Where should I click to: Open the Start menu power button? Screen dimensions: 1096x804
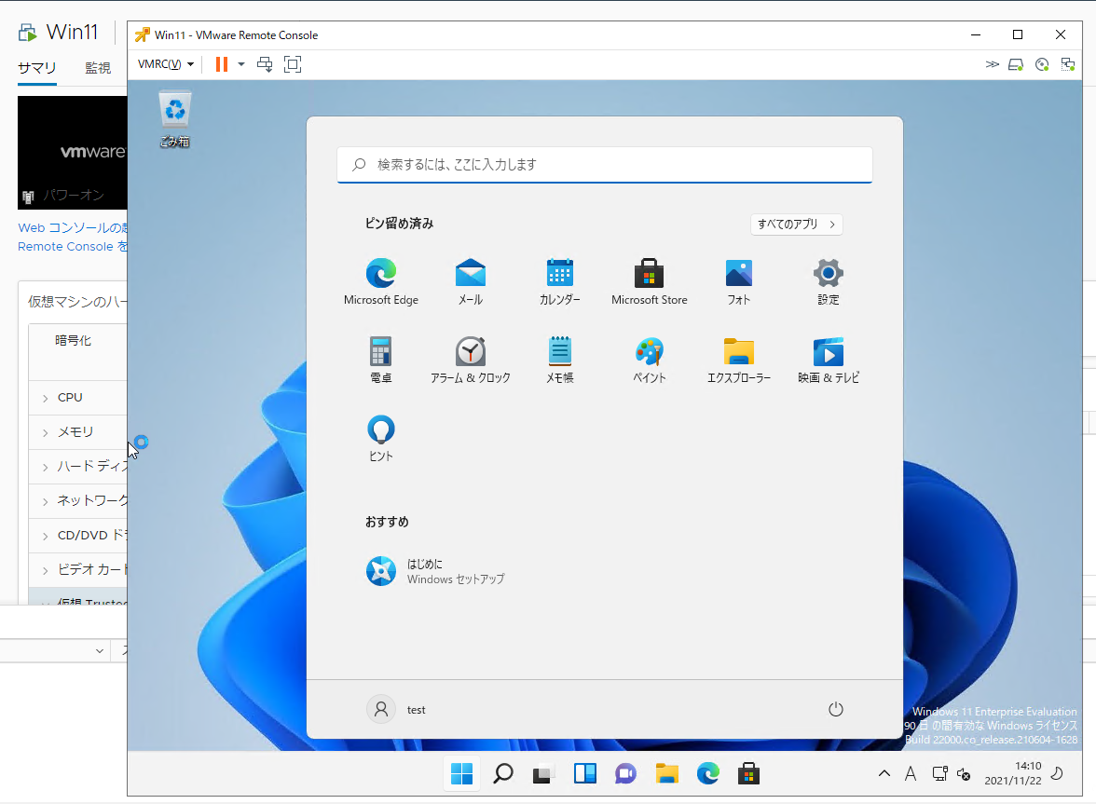point(836,710)
